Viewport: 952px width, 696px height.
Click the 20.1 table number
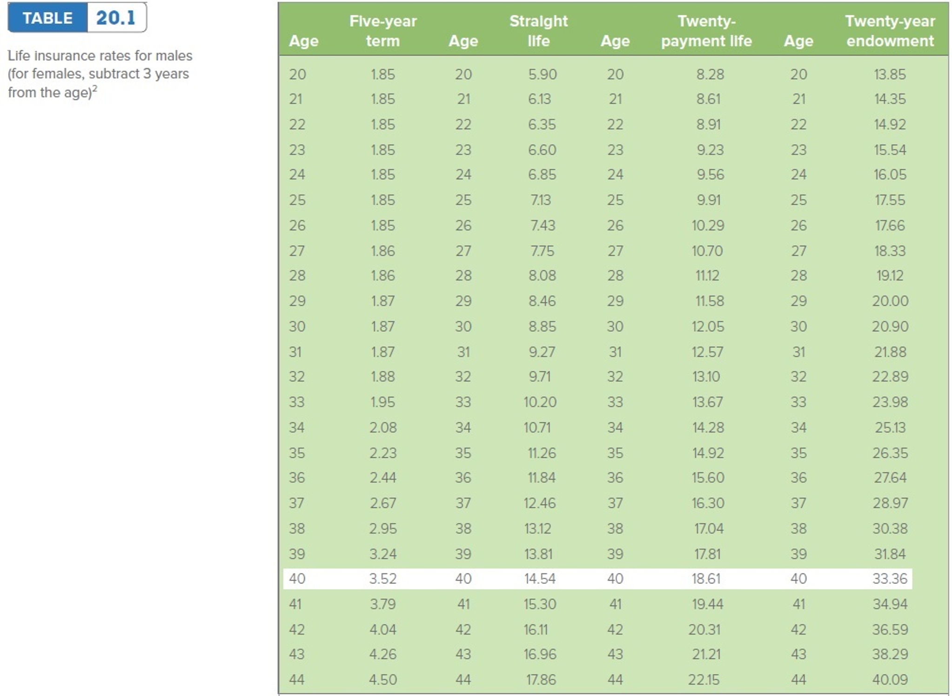tap(116, 18)
